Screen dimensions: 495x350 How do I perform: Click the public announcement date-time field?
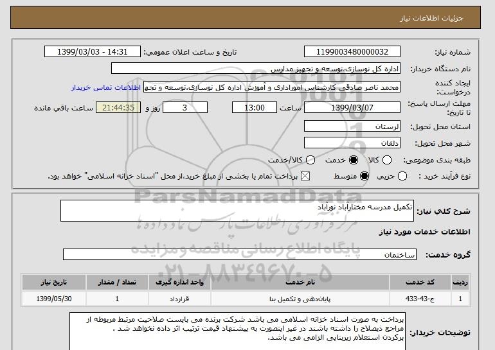click(93, 52)
